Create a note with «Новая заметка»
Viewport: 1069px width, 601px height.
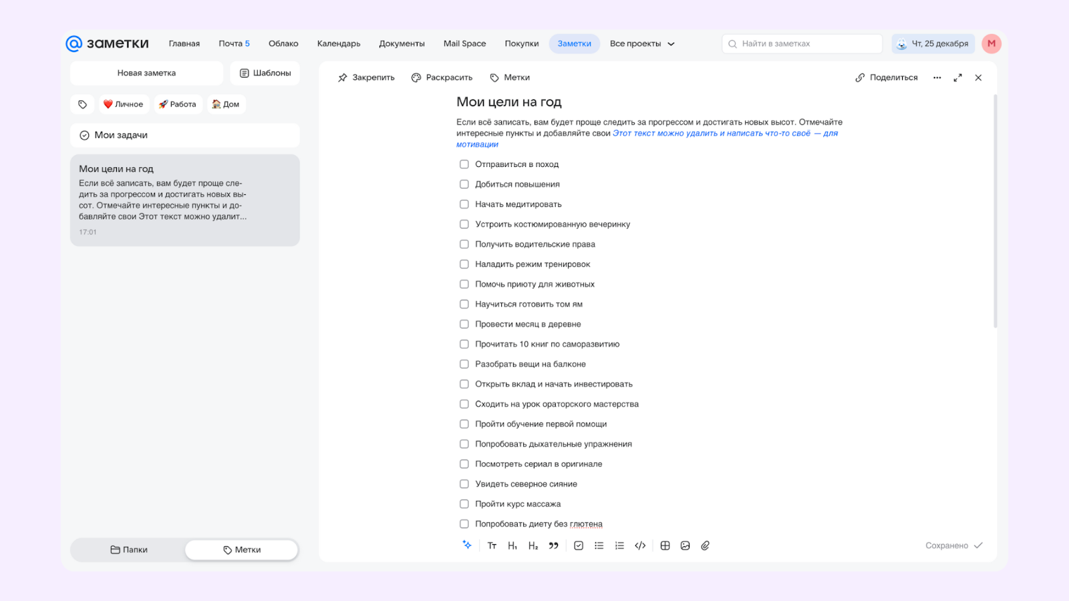146,73
